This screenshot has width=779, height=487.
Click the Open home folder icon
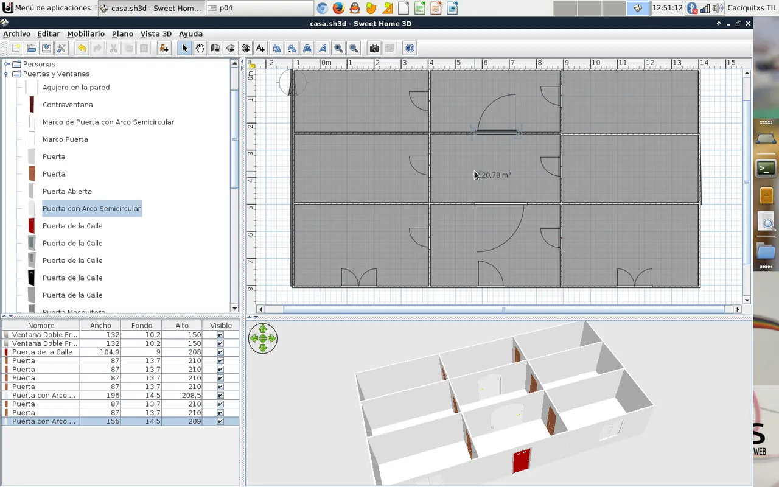[31, 48]
